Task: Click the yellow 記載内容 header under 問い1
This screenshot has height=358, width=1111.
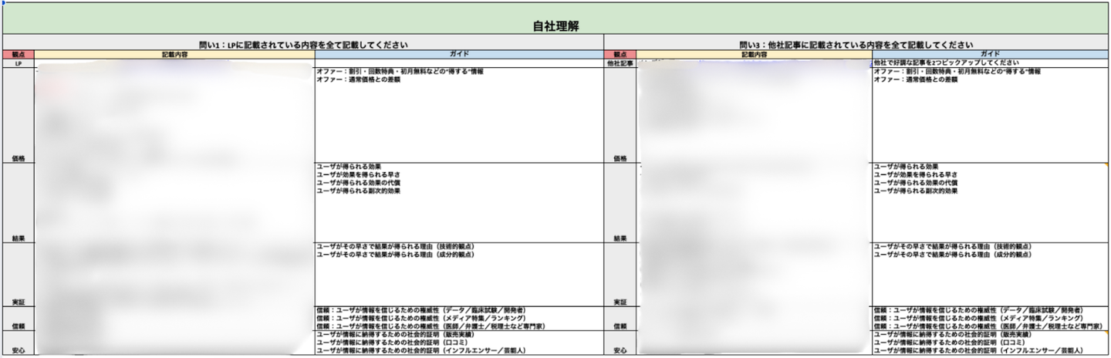Action: click(174, 55)
